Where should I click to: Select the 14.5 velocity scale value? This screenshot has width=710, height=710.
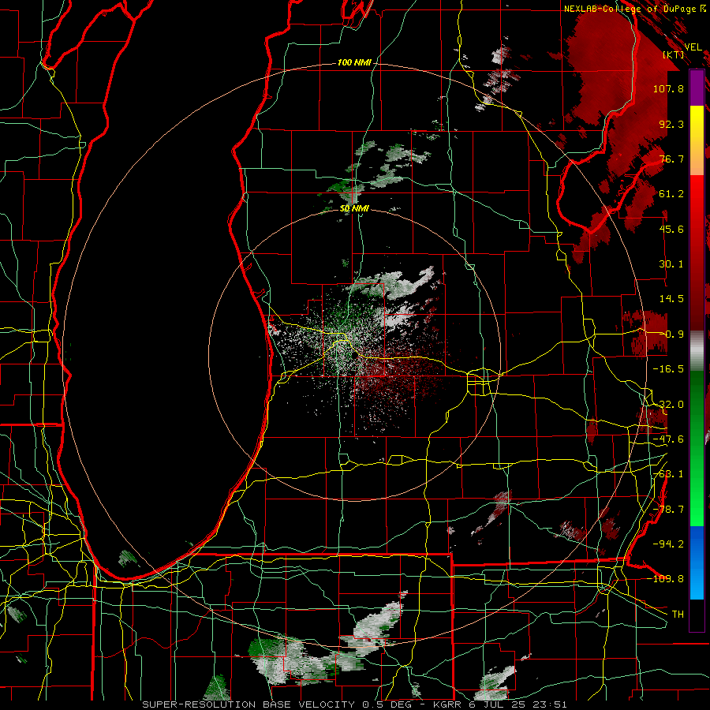[671, 299]
